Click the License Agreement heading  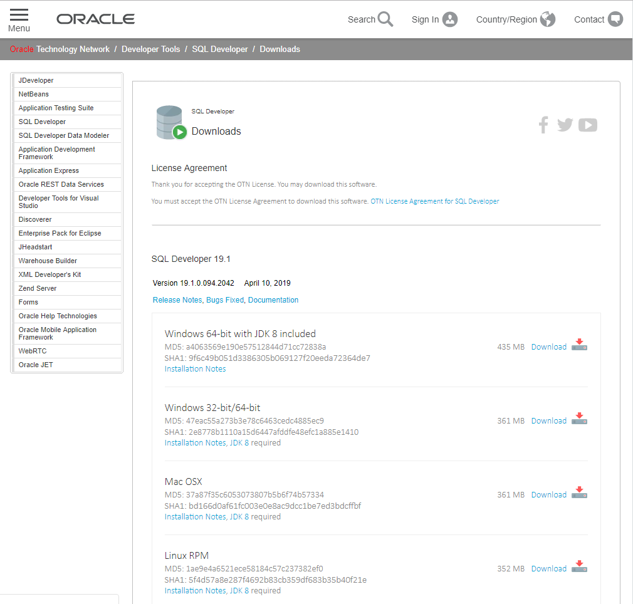coord(189,168)
